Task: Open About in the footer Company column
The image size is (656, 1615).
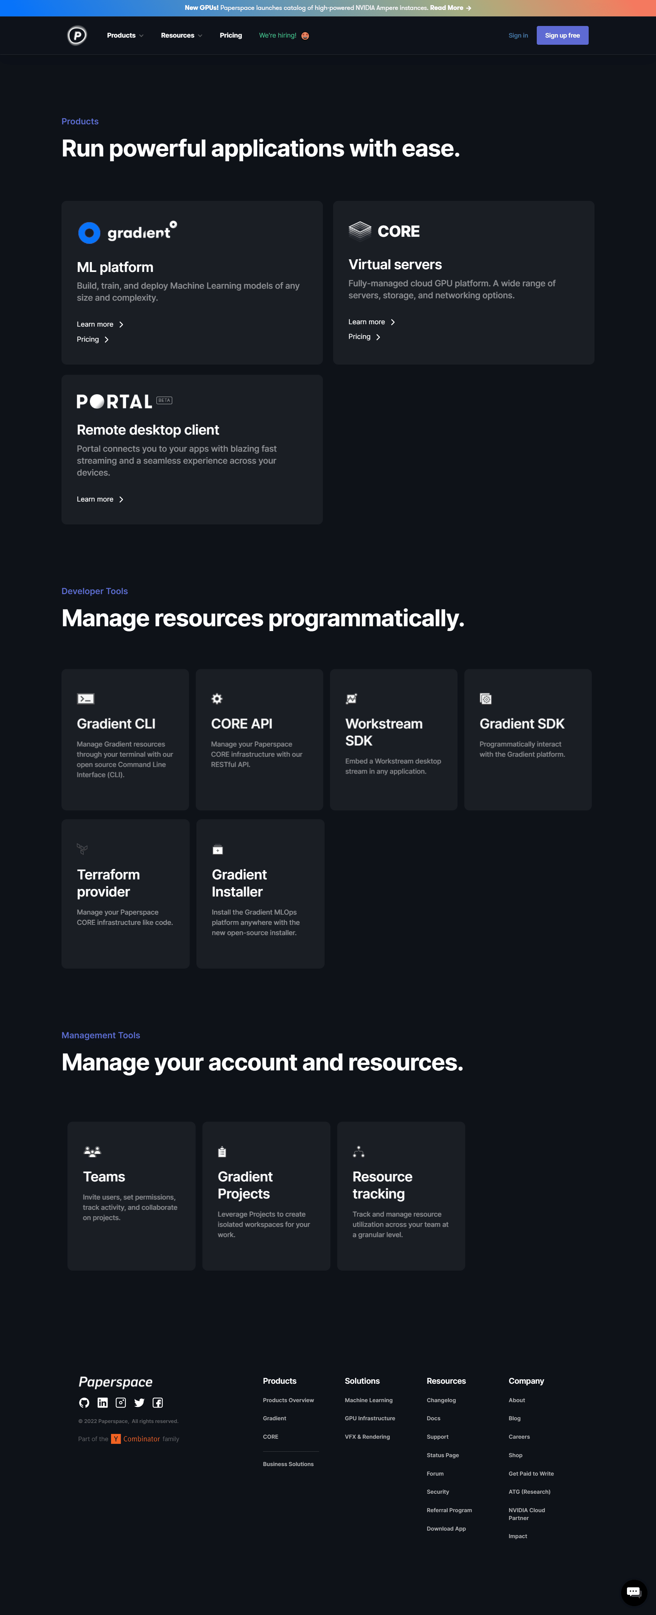Action: (517, 1400)
